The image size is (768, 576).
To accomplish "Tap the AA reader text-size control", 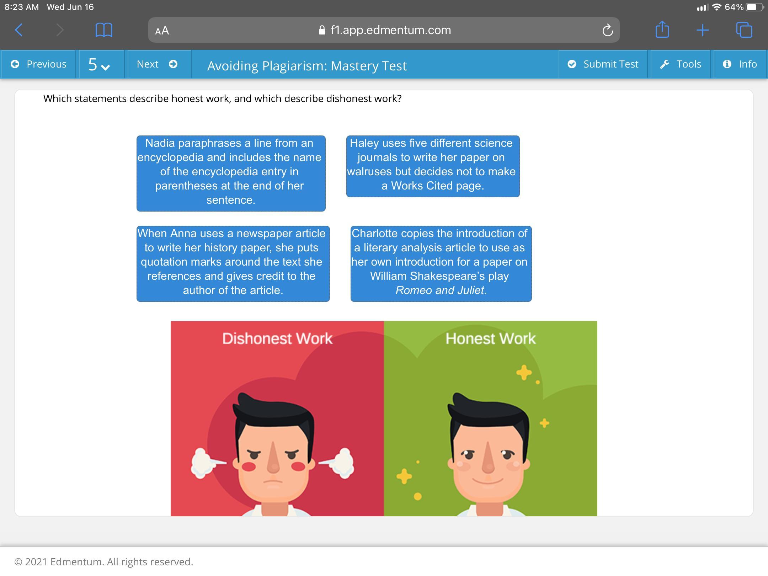I will 162,31.
